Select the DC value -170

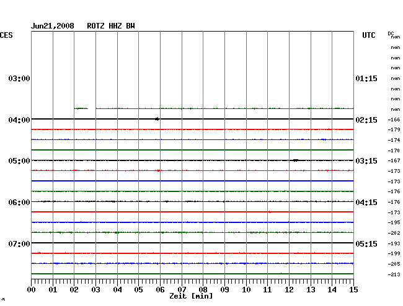(x=394, y=151)
